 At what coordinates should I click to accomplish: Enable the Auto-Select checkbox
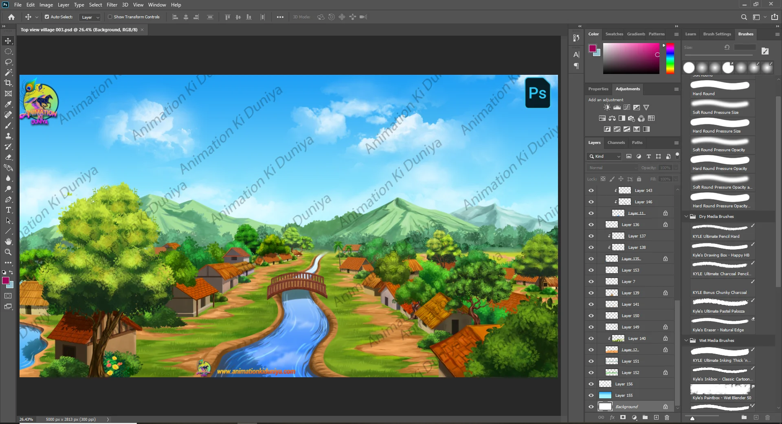[47, 17]
